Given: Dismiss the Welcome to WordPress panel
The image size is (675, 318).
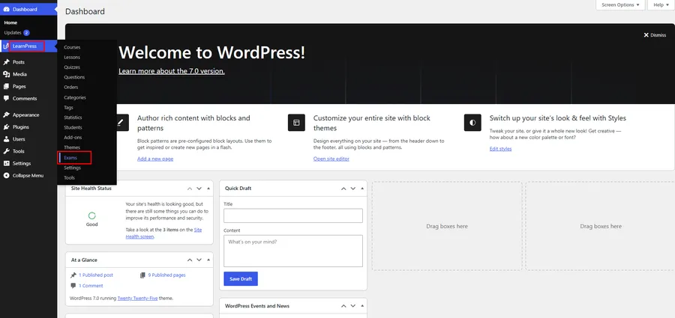Looking at the screenshot, I should coord(655,35).
